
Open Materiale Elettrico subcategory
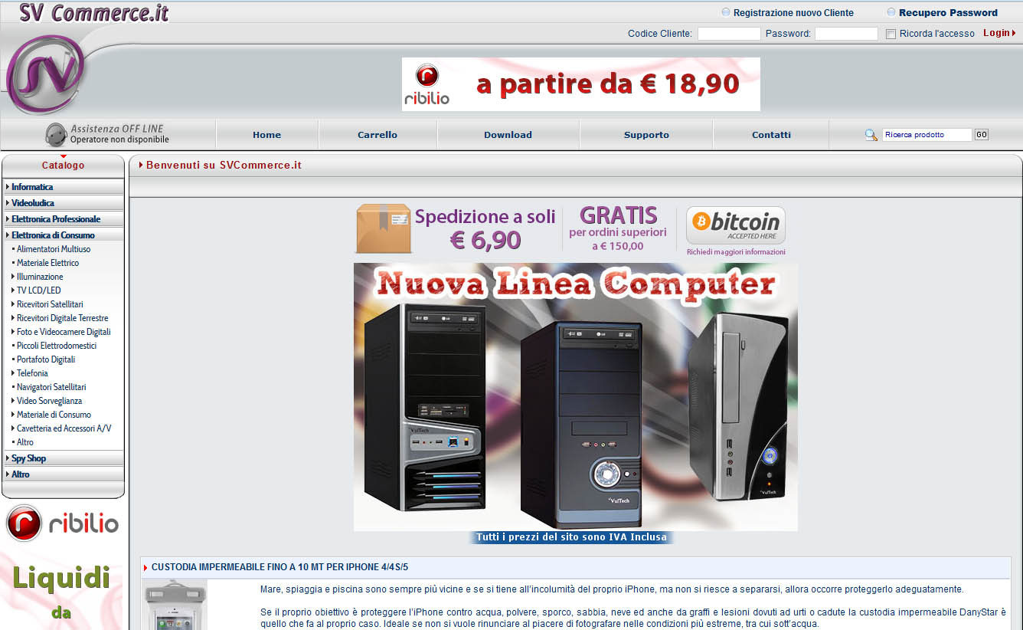(47, 263)
